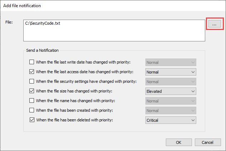This screenshot has height=151, width=226.
Task: Click the security settings priority combo box
Action: coord(170,82)
